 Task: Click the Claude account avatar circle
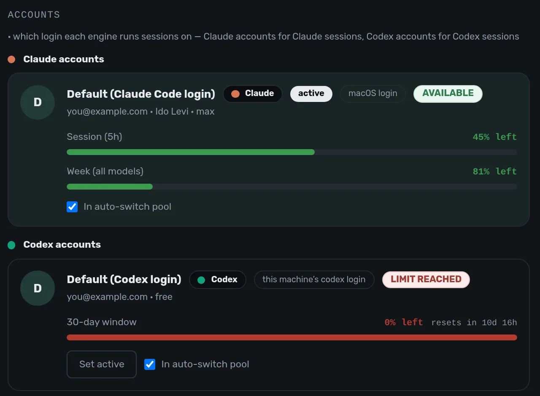click(38, 102)
